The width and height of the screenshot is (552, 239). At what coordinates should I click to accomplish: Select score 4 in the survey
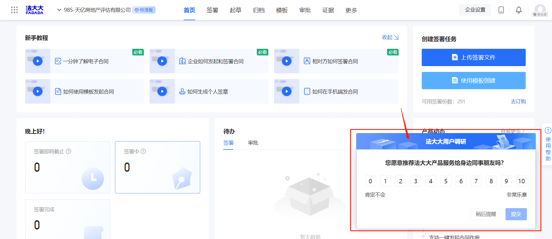tap(431, 181)
